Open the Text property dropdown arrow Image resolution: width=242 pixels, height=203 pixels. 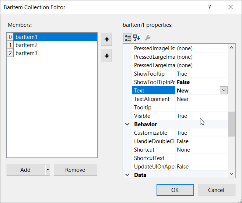coord(224,90)
